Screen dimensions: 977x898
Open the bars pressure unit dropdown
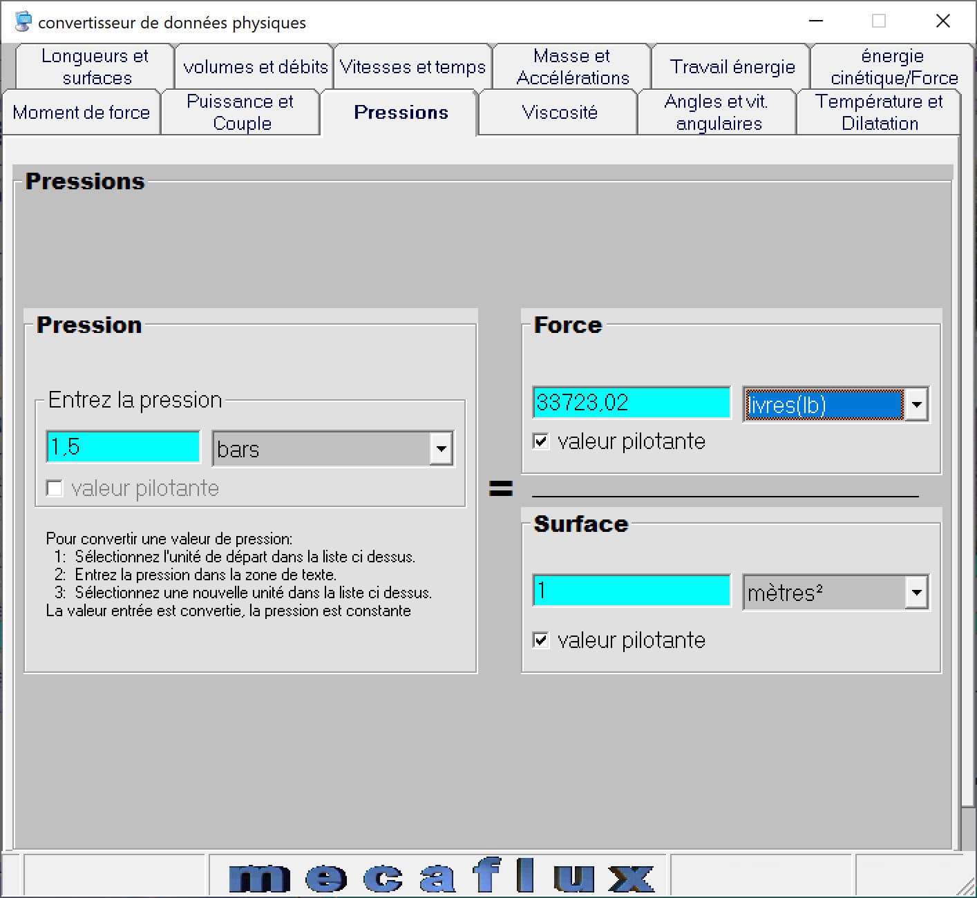click(441, 449)
